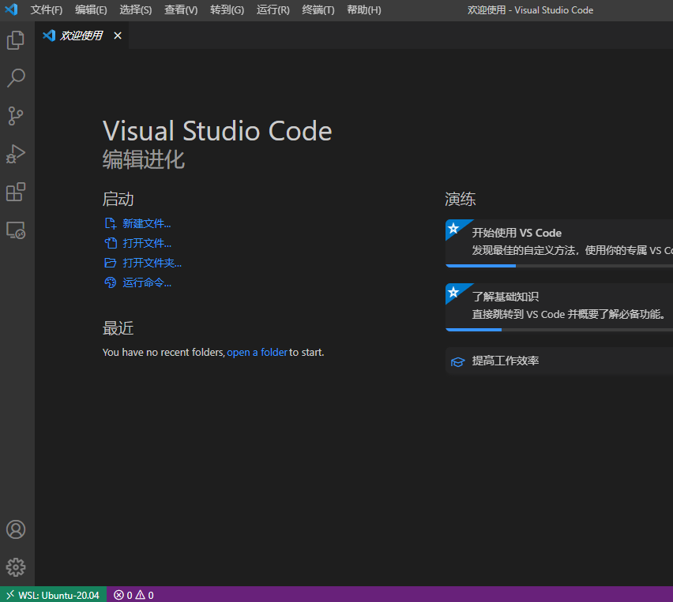Screen dimensions: 673x602
Task: Open the Explorer view in activity bar
Action: (16, 40)
